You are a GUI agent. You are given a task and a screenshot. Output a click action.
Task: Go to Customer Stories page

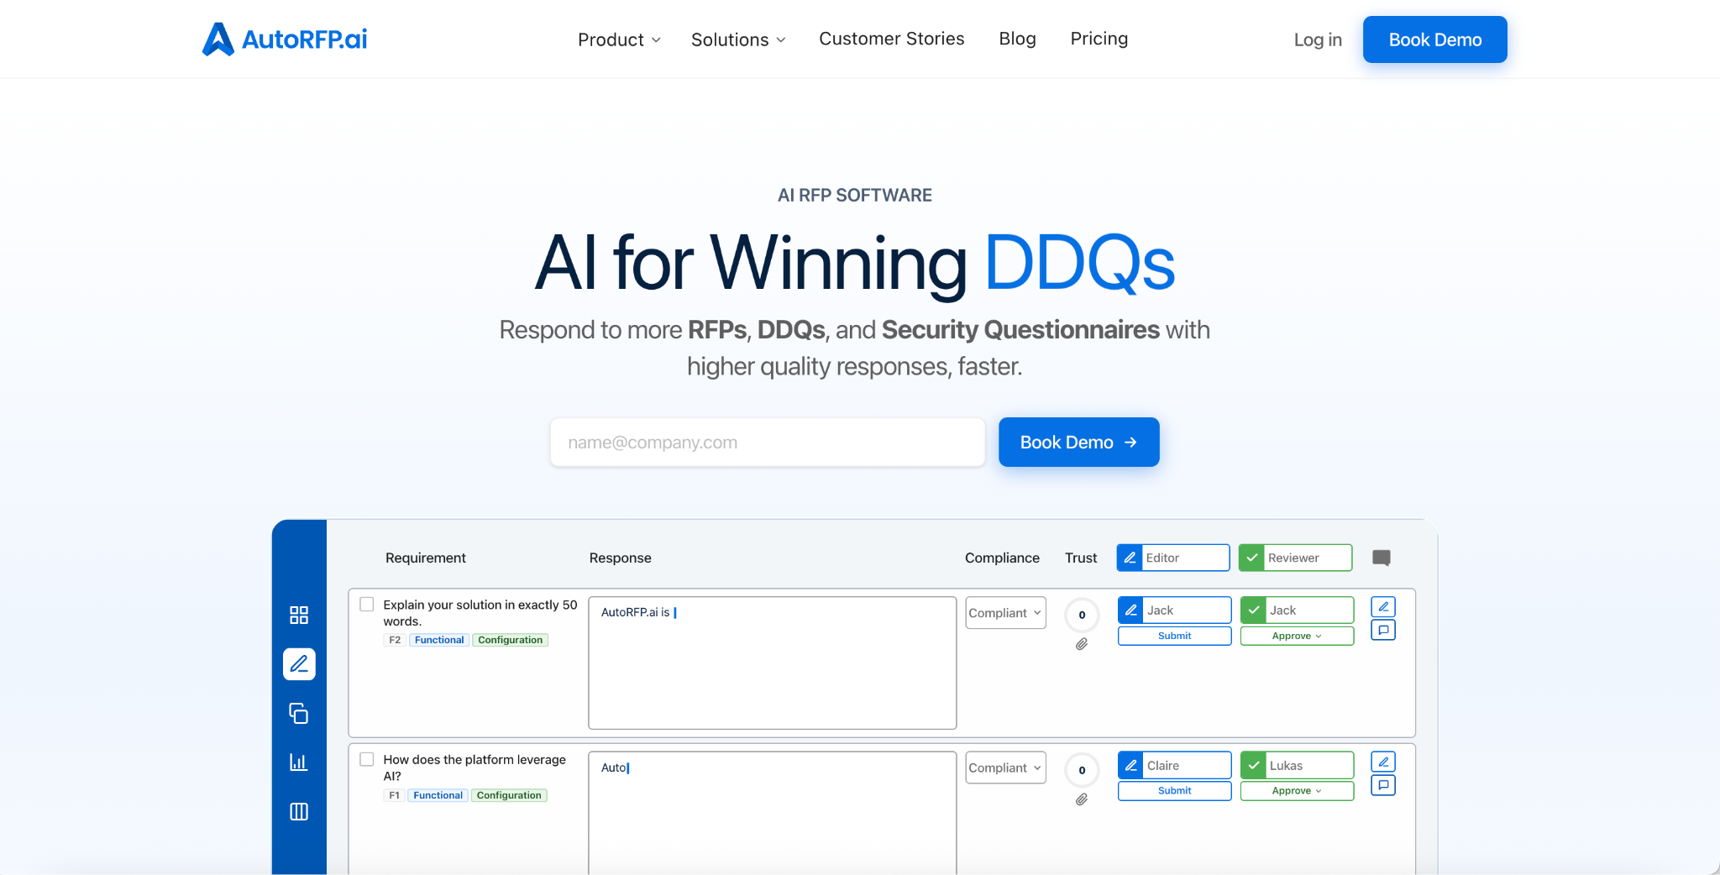coord(891,39)
